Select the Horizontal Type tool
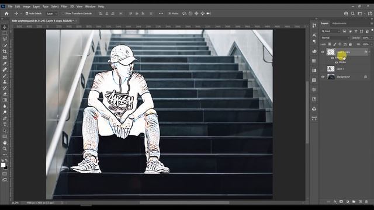This screenshot has height=210, width=374. pos(5,124)
